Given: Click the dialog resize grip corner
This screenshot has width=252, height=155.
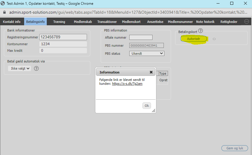Looking at the screenshot, I should 154,111.
